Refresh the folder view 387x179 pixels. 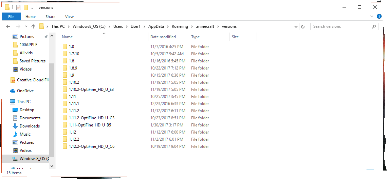tap(302, 26)
